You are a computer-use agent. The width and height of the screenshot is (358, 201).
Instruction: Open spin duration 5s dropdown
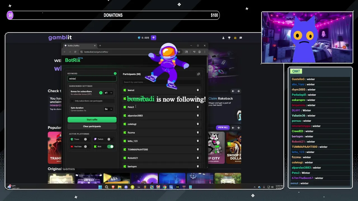coord(108,109)
